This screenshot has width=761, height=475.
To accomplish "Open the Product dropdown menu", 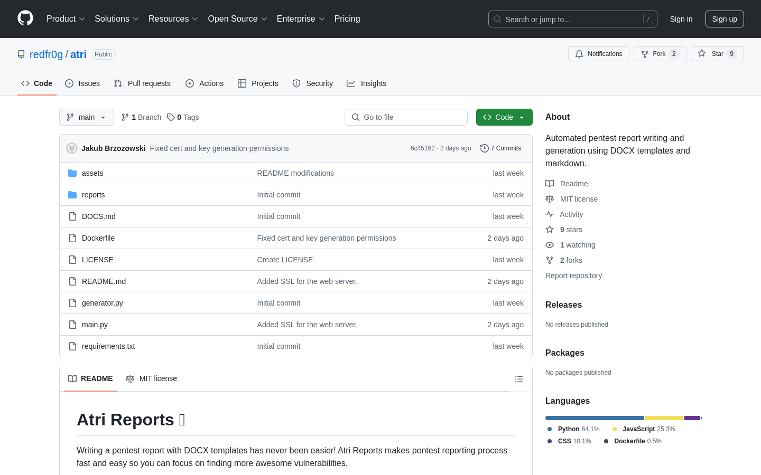I will [x=66, y=19].
